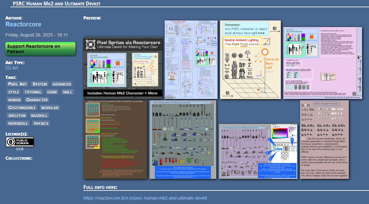
Task: Open the Pixel Sprites ala Reactorcore preview
Action: (123, 68)
